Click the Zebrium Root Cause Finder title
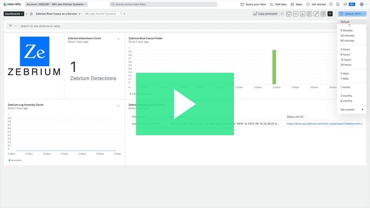Viewport: 370px width, 208px height. (x=145, y=38)
